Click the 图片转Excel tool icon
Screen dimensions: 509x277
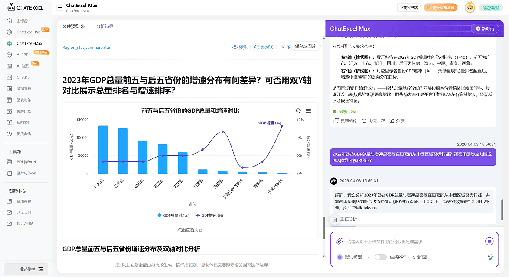[10, 173]
